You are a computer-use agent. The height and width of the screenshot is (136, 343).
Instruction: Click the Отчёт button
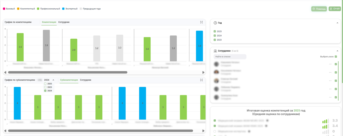point(335,9)
